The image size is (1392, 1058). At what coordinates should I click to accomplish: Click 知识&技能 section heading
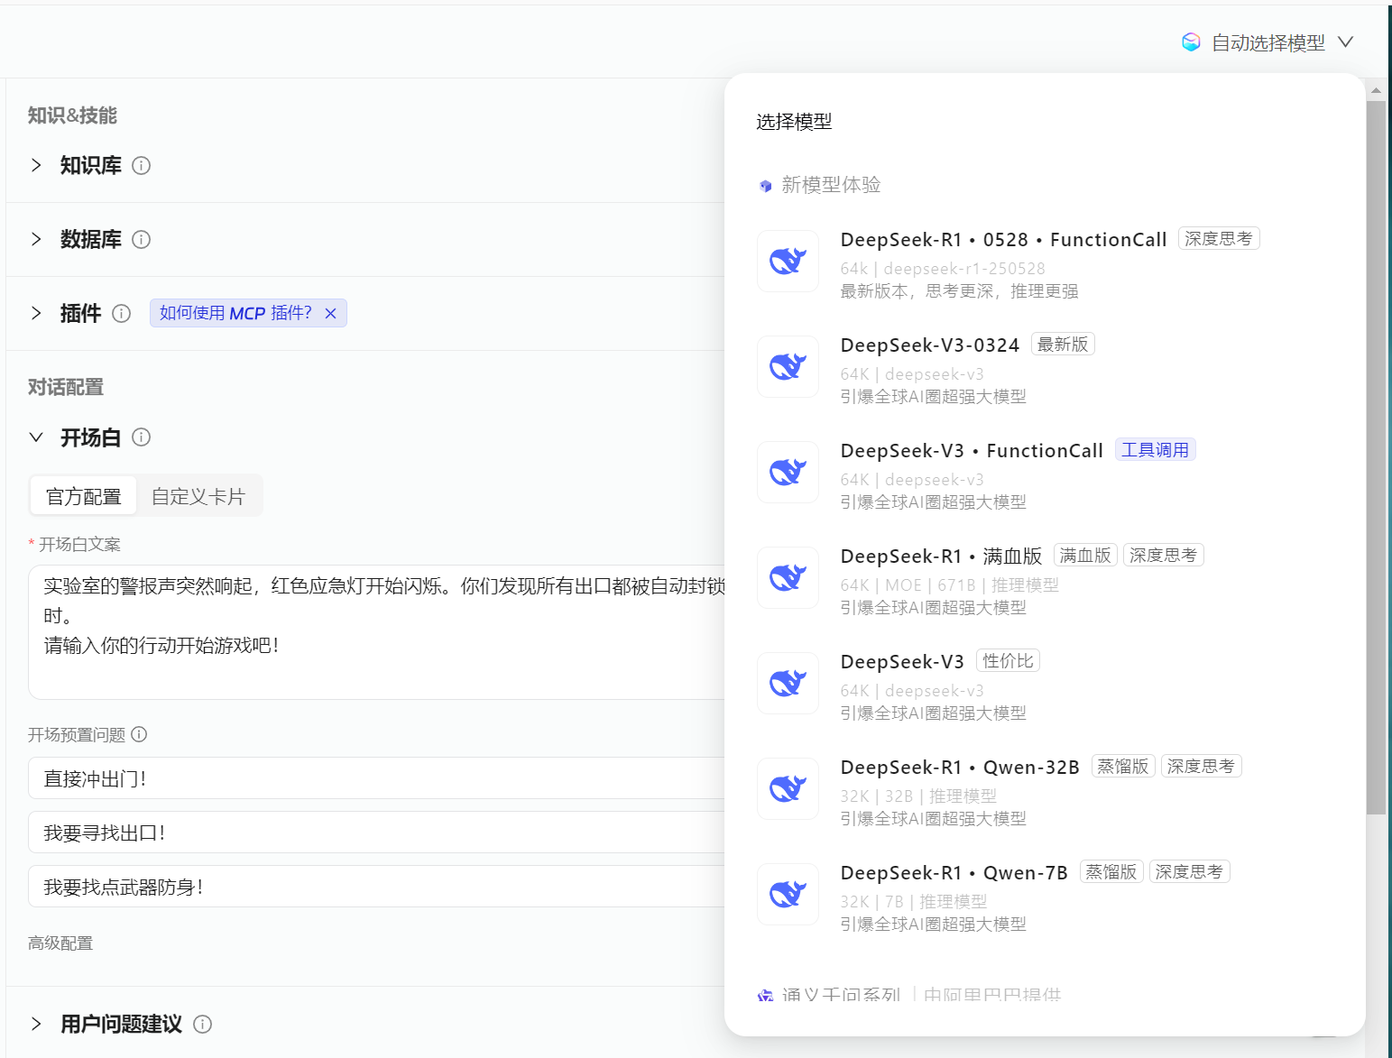coord(72,115)
